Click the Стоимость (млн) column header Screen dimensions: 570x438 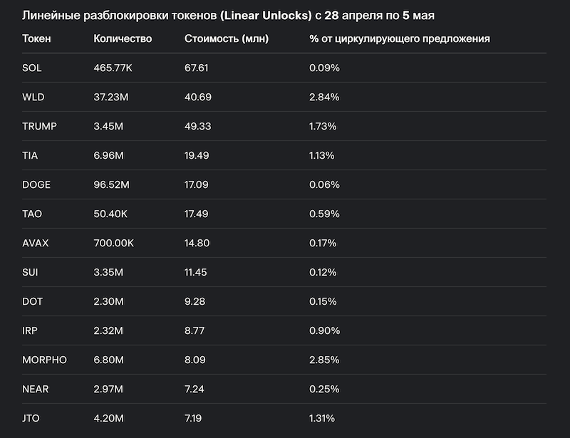(x=227, y=38)
